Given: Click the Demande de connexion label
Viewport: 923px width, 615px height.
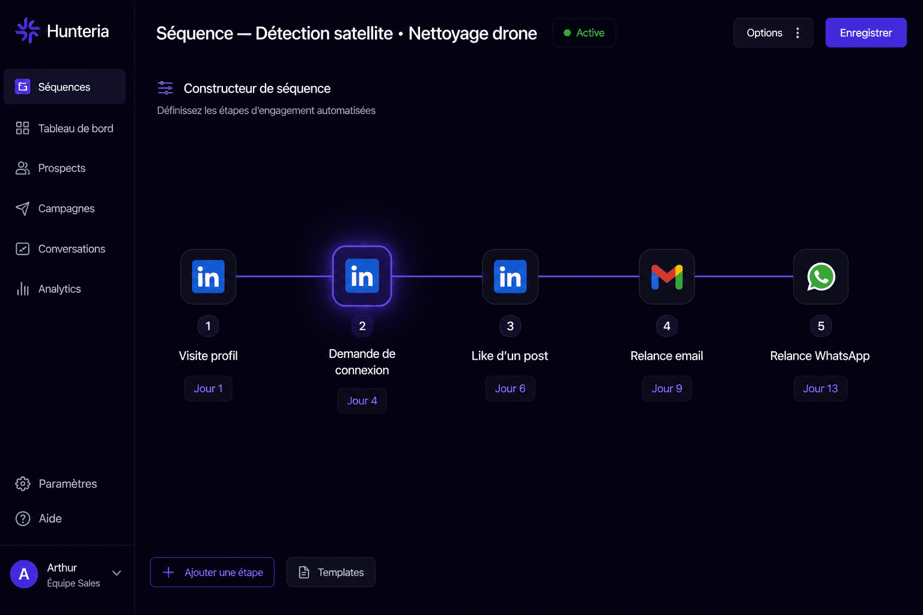Looking at the screenshot, I should point(362,362).
